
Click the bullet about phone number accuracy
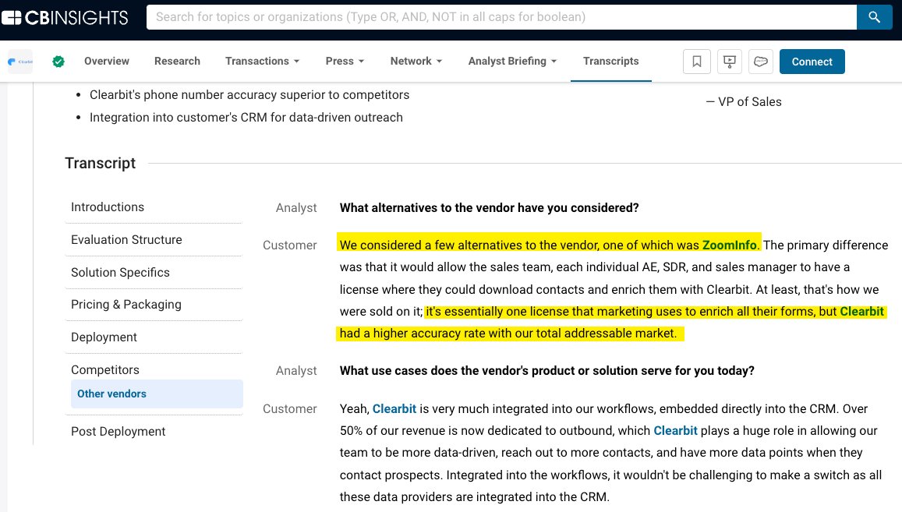click(249, 95)
